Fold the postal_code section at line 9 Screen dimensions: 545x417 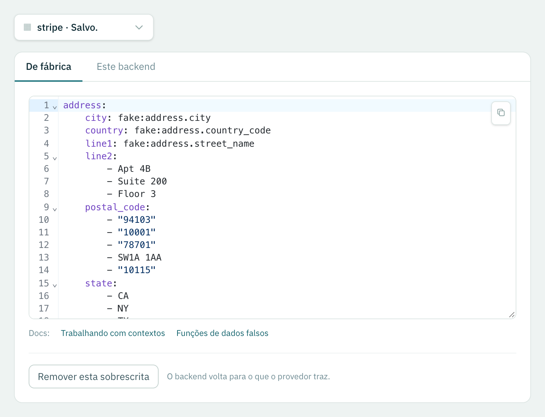pyautogui.click(x=55, y=209)
